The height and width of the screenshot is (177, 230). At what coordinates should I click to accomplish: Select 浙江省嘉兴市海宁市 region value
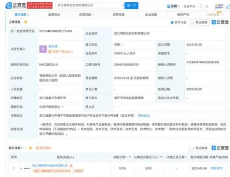point(52,98)
